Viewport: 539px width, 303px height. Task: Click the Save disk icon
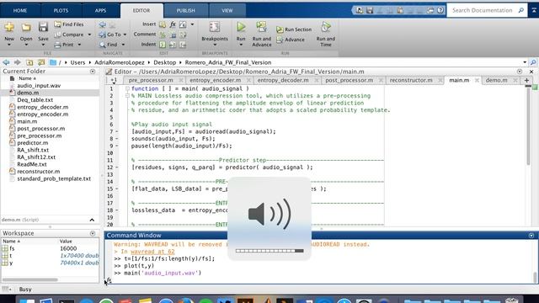[43, 28]
